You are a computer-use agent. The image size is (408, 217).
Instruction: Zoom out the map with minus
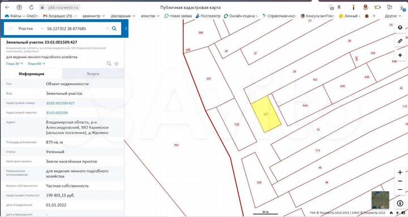tap(400, 189)
